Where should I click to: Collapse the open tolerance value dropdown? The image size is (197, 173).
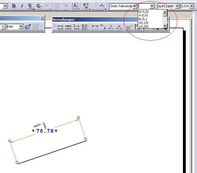coord(152,6)
